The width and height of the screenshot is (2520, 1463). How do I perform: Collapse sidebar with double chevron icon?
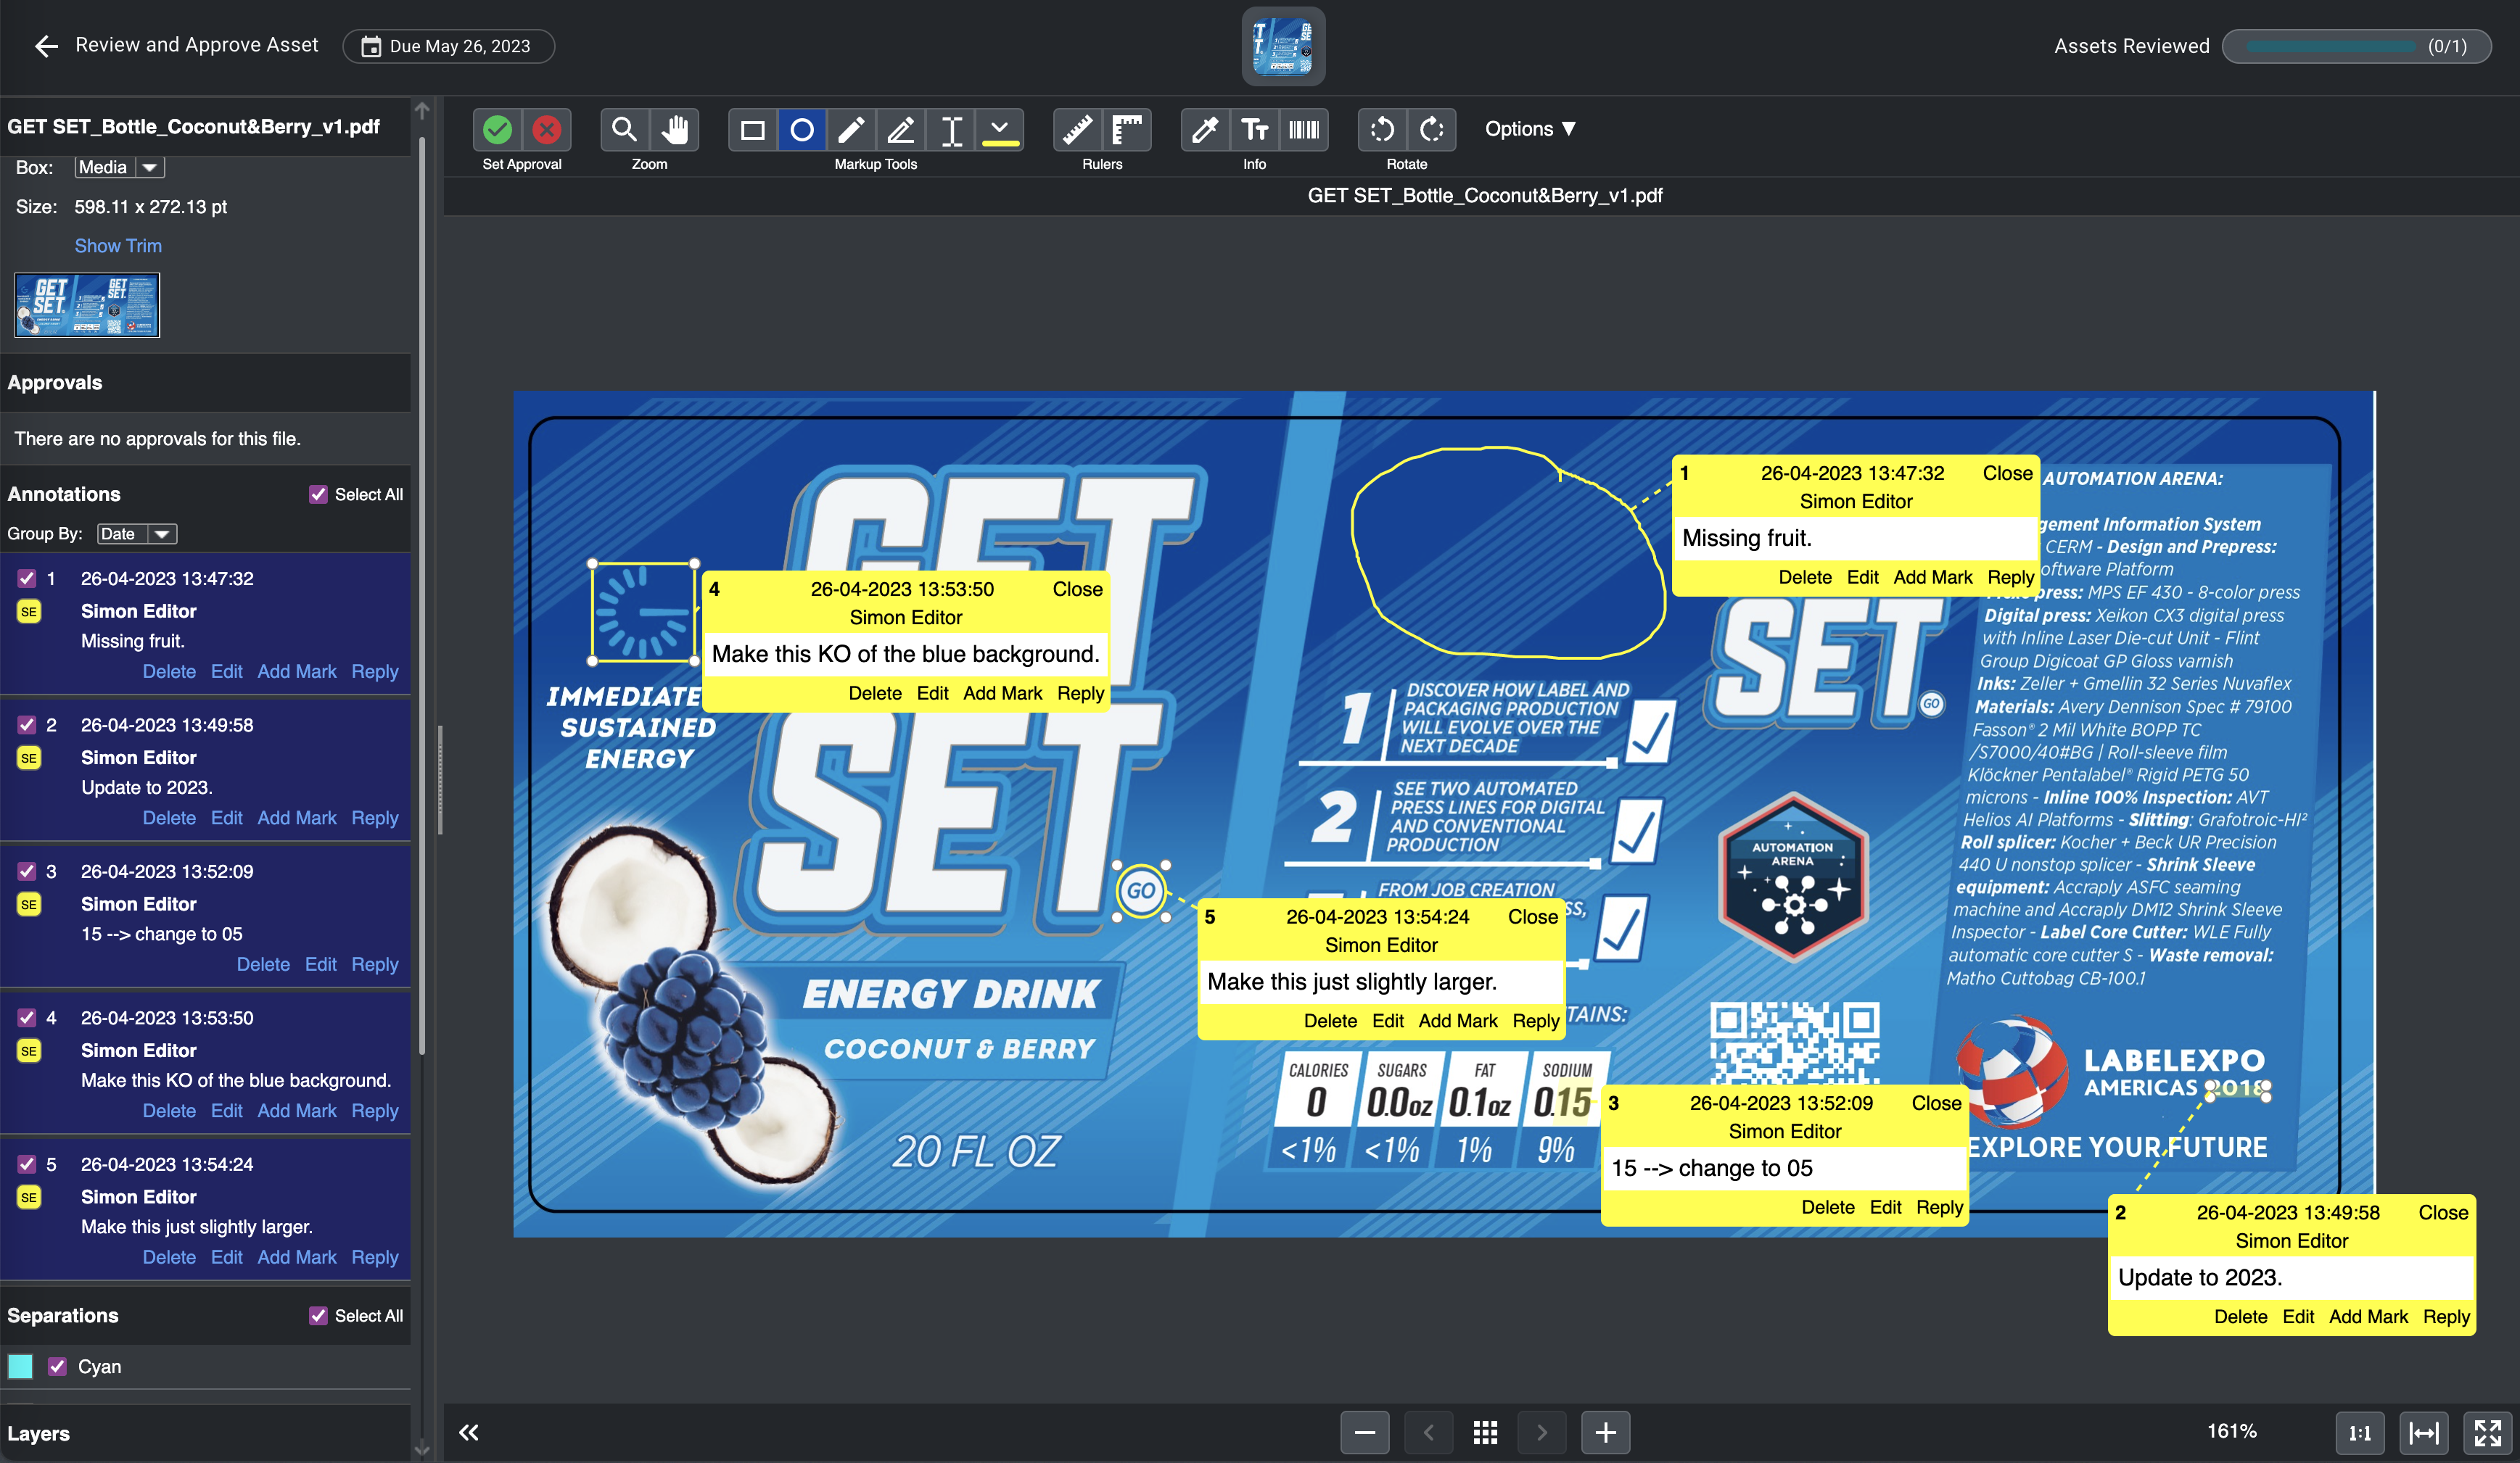[x=468, y=1432]
